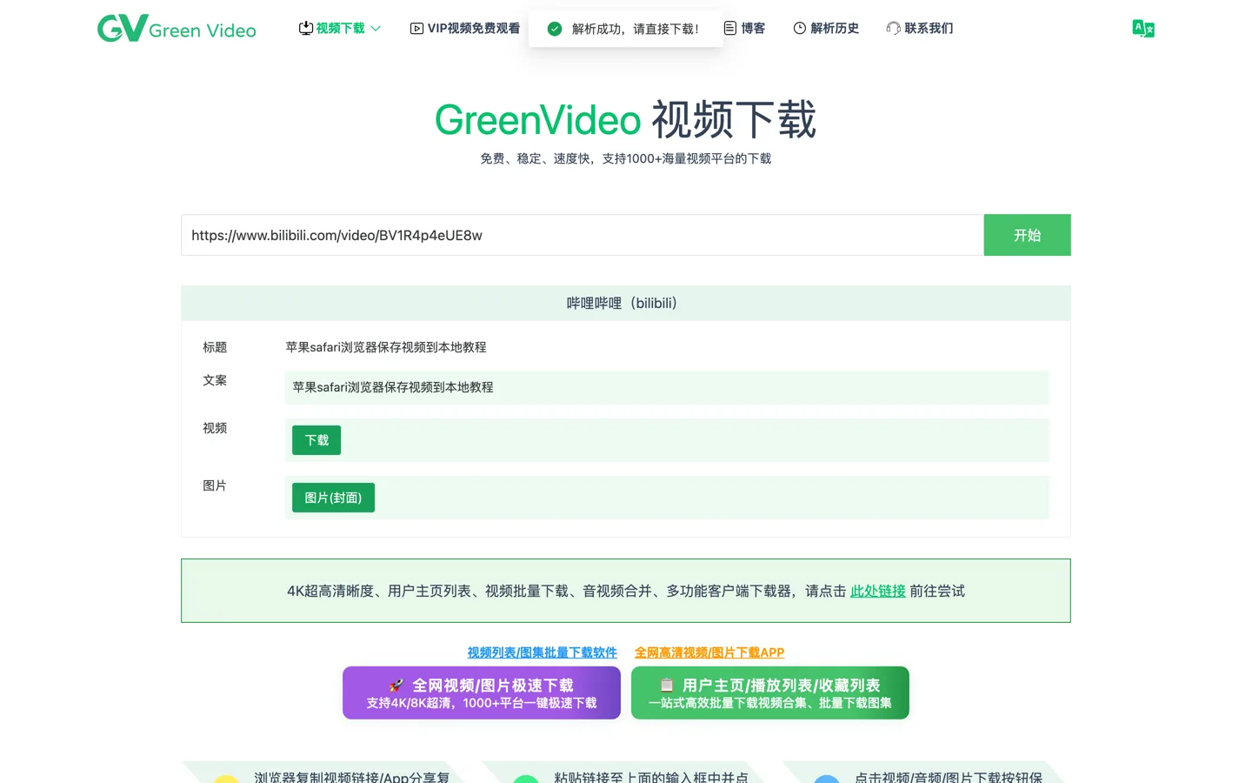Click the clock icon beside 解析历史

click(x=800, y=29)
